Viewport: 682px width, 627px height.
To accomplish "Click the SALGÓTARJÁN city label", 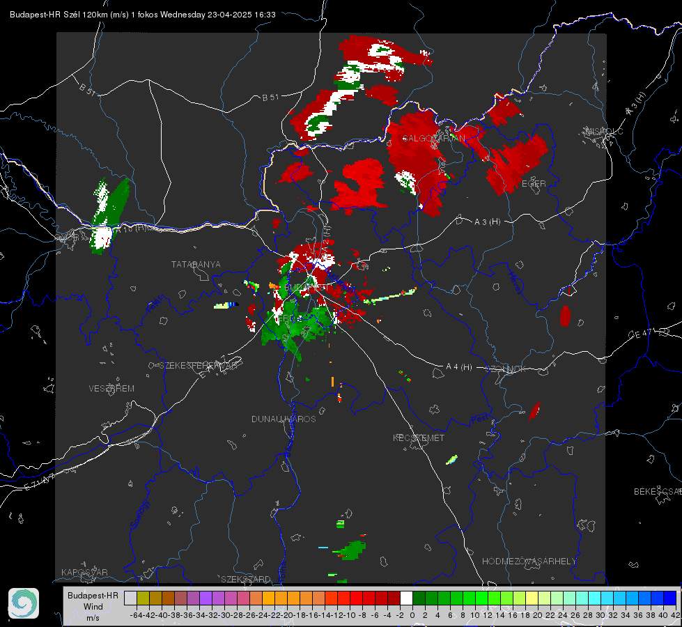I will pos(433,139).
